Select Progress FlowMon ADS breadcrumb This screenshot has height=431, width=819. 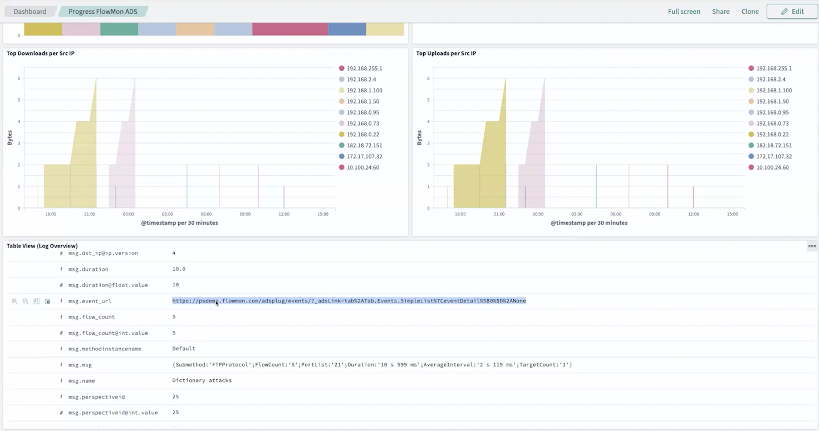pyautogui.click(x=103, y=11)
